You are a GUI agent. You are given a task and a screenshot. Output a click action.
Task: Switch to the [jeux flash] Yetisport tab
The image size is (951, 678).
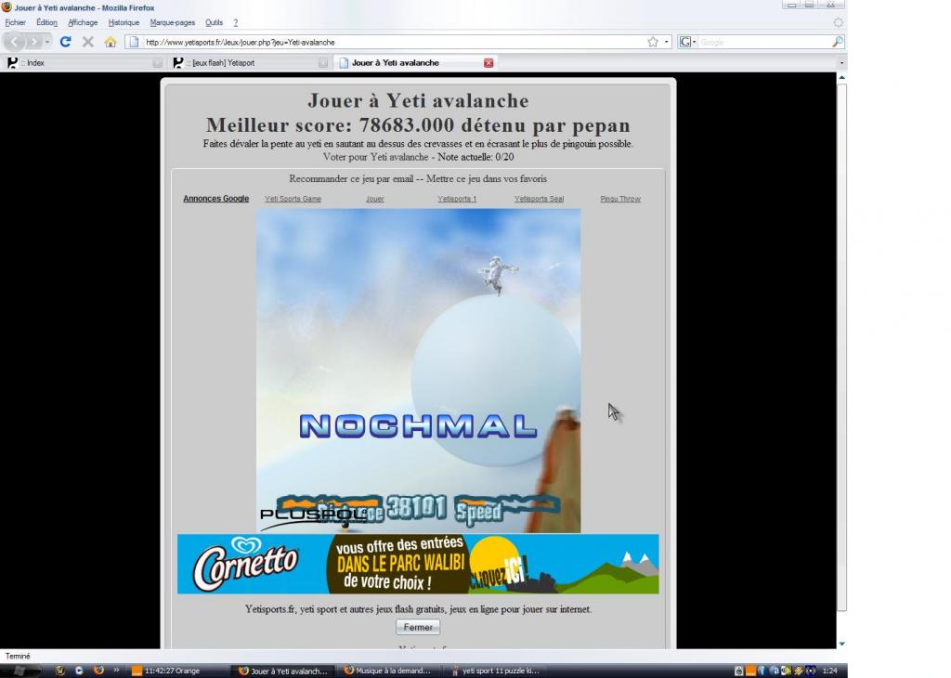coord(249,62)
